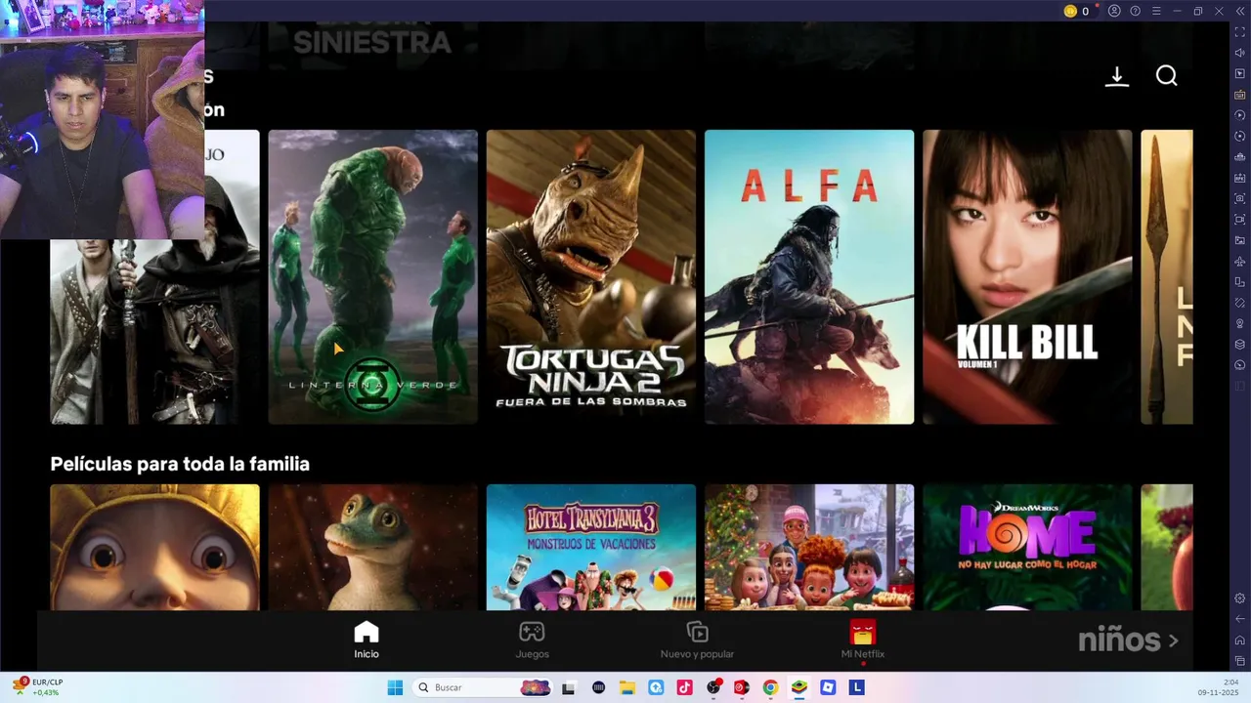The height and width of the screenshot is (703, 1251).
Task: Toggle BlueStacks fullscreen icon in sidebar
Action: pyautogui.click(x=1240, y=32)
